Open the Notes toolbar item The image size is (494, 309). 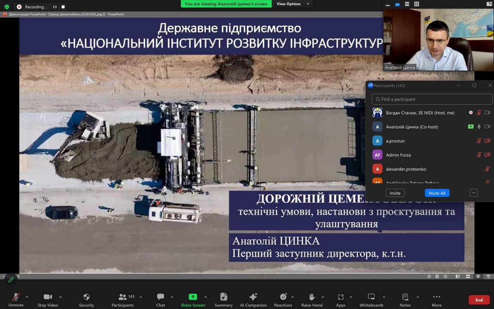405,297
